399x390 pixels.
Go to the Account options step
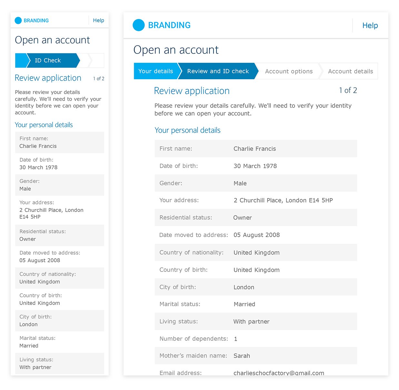[289, 71]
